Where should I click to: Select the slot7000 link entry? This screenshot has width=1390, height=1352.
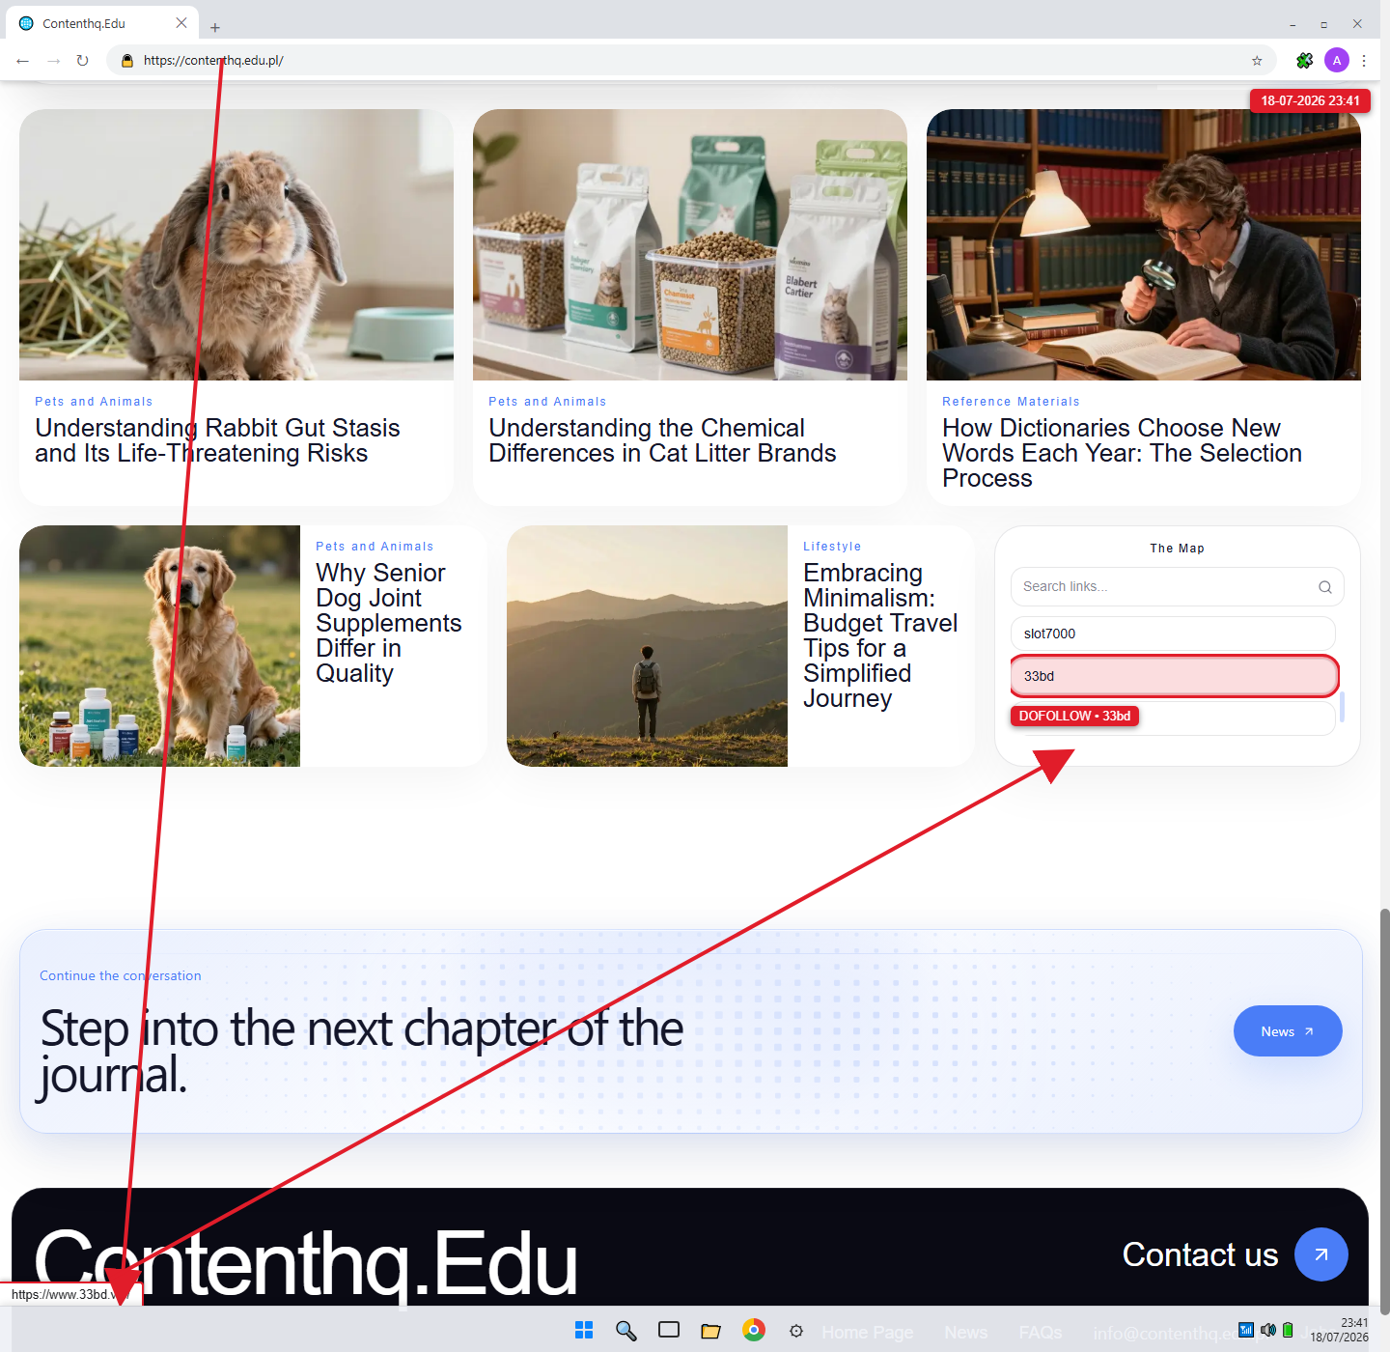1173,634
